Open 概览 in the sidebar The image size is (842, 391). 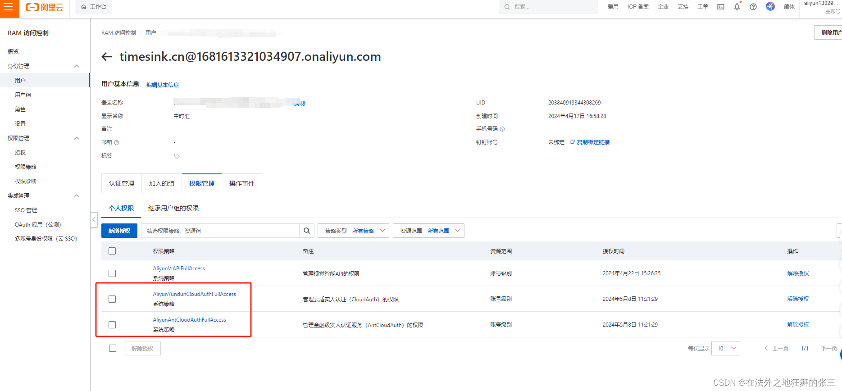click(13, 52)
